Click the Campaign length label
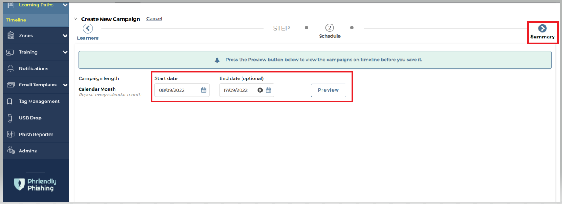562x204 pixels. 99,78
